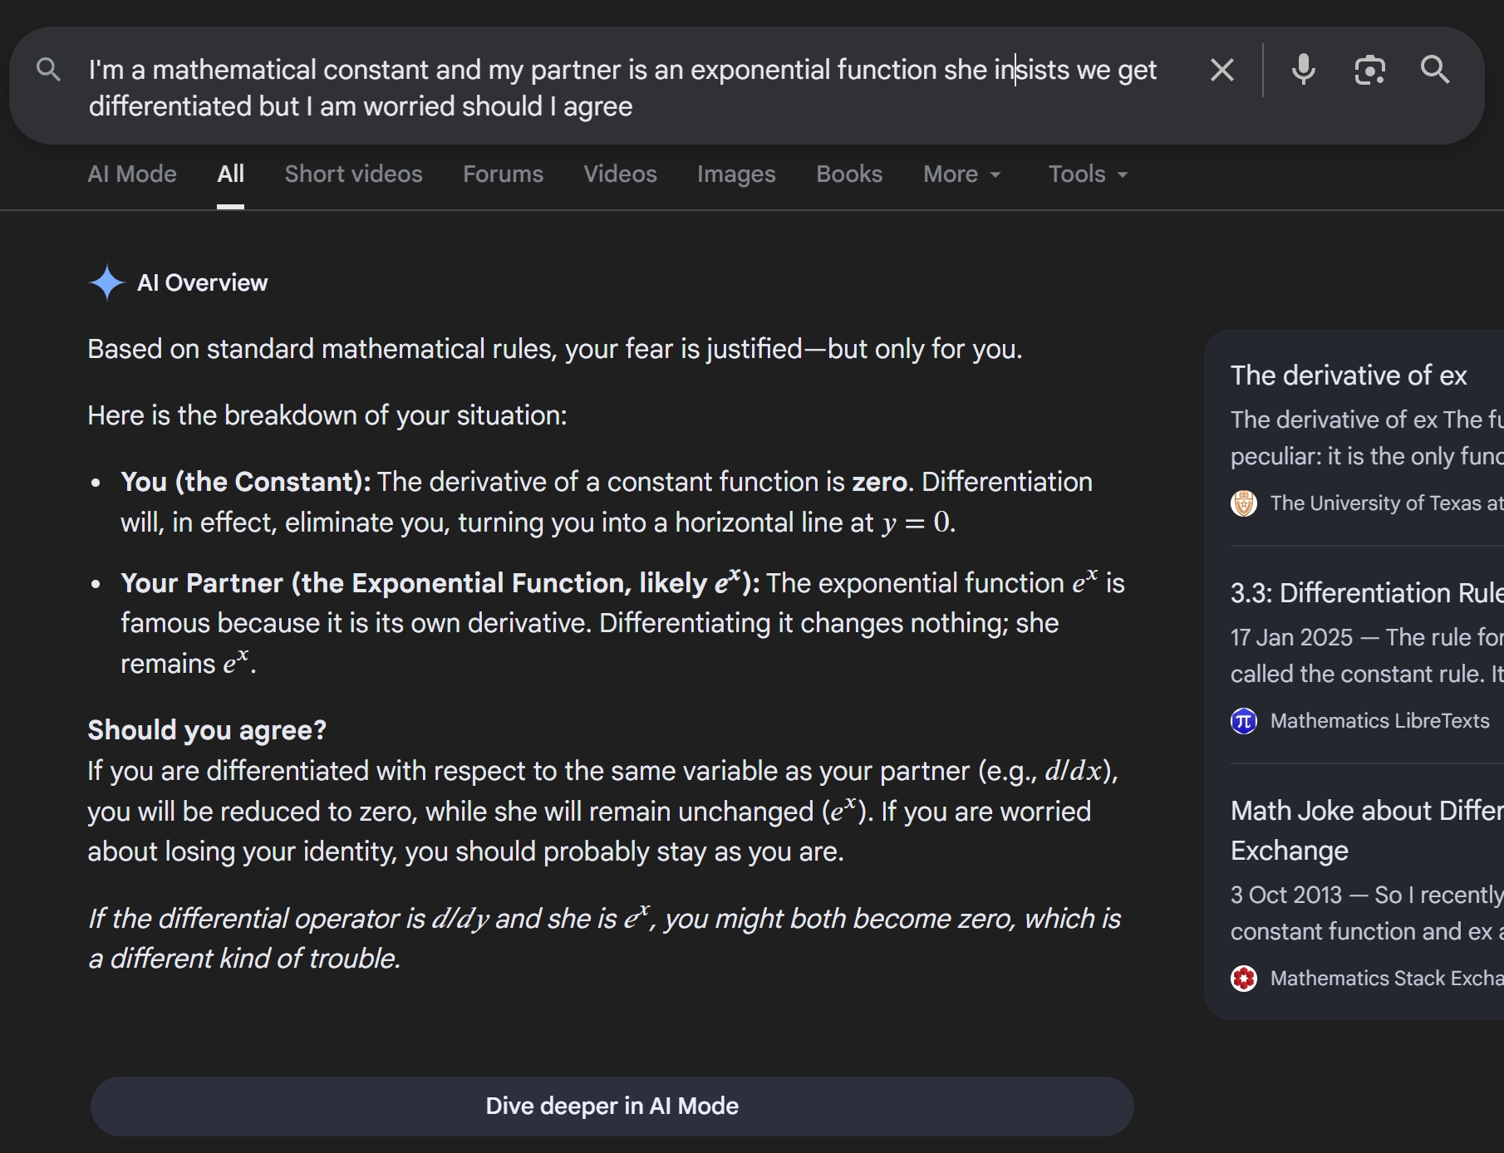Go to the Books tab
The height and width of the screenshot is (1153, 1504).
pos(849,174)
